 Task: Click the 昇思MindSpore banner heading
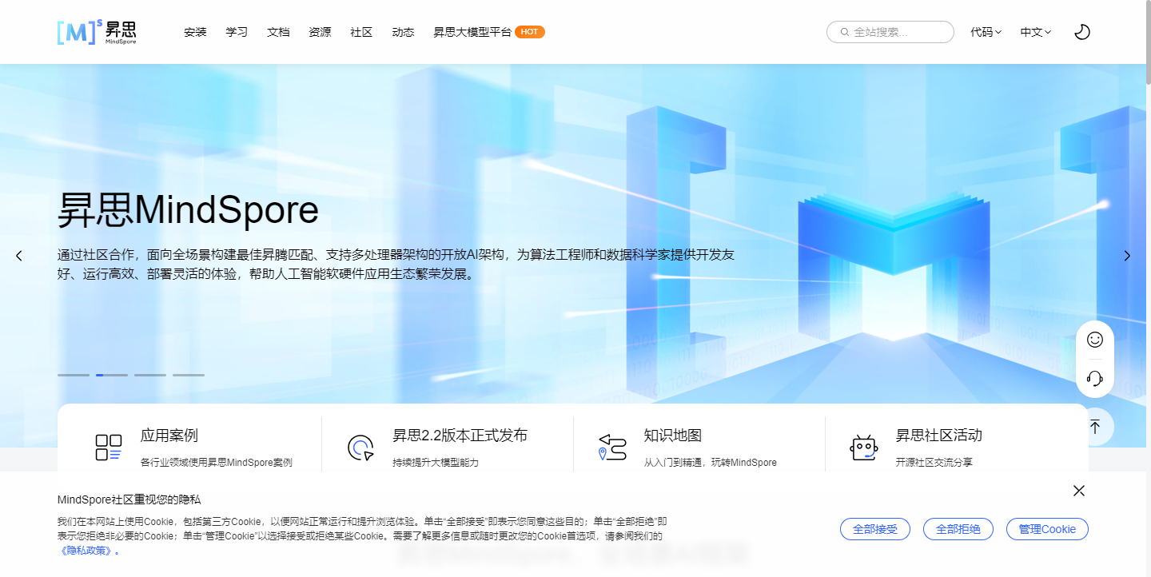tap(188, 210)
